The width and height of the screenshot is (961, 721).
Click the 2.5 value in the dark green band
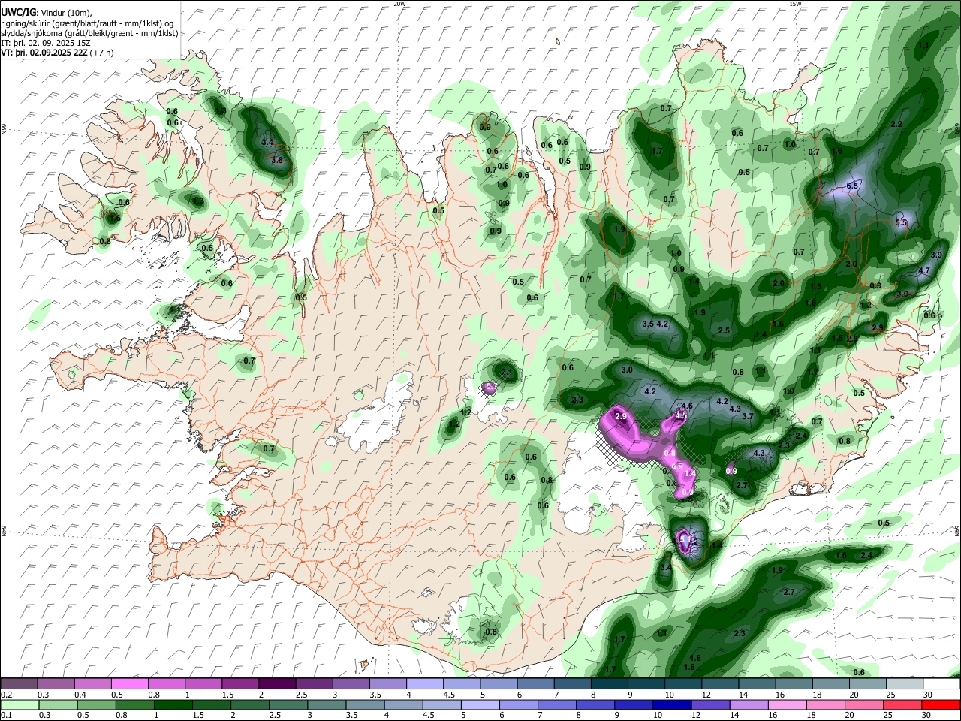pos(724,330)
